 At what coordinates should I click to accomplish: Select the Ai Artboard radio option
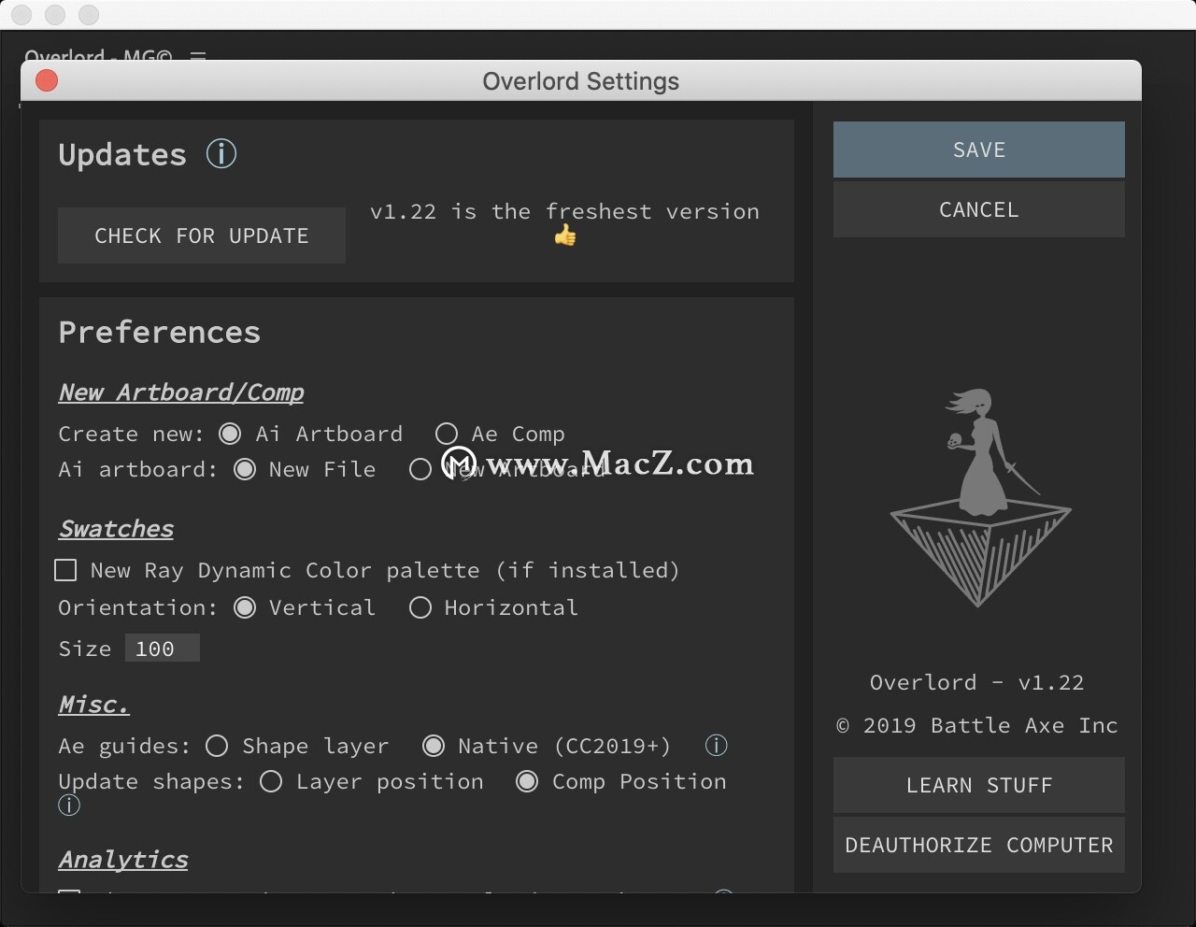click(230, 434)
